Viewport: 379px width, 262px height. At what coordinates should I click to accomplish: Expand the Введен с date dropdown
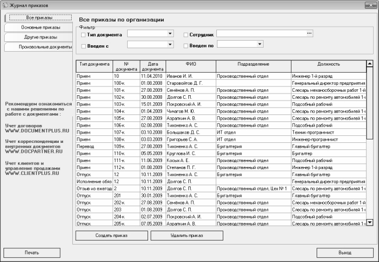coord(170,44)
